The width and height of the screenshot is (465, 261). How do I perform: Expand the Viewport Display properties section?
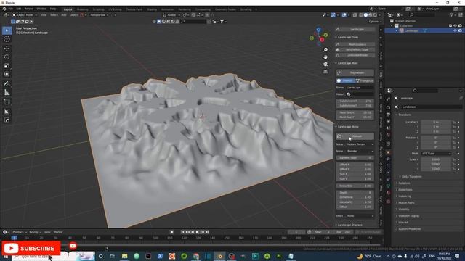tap(408, 216)
